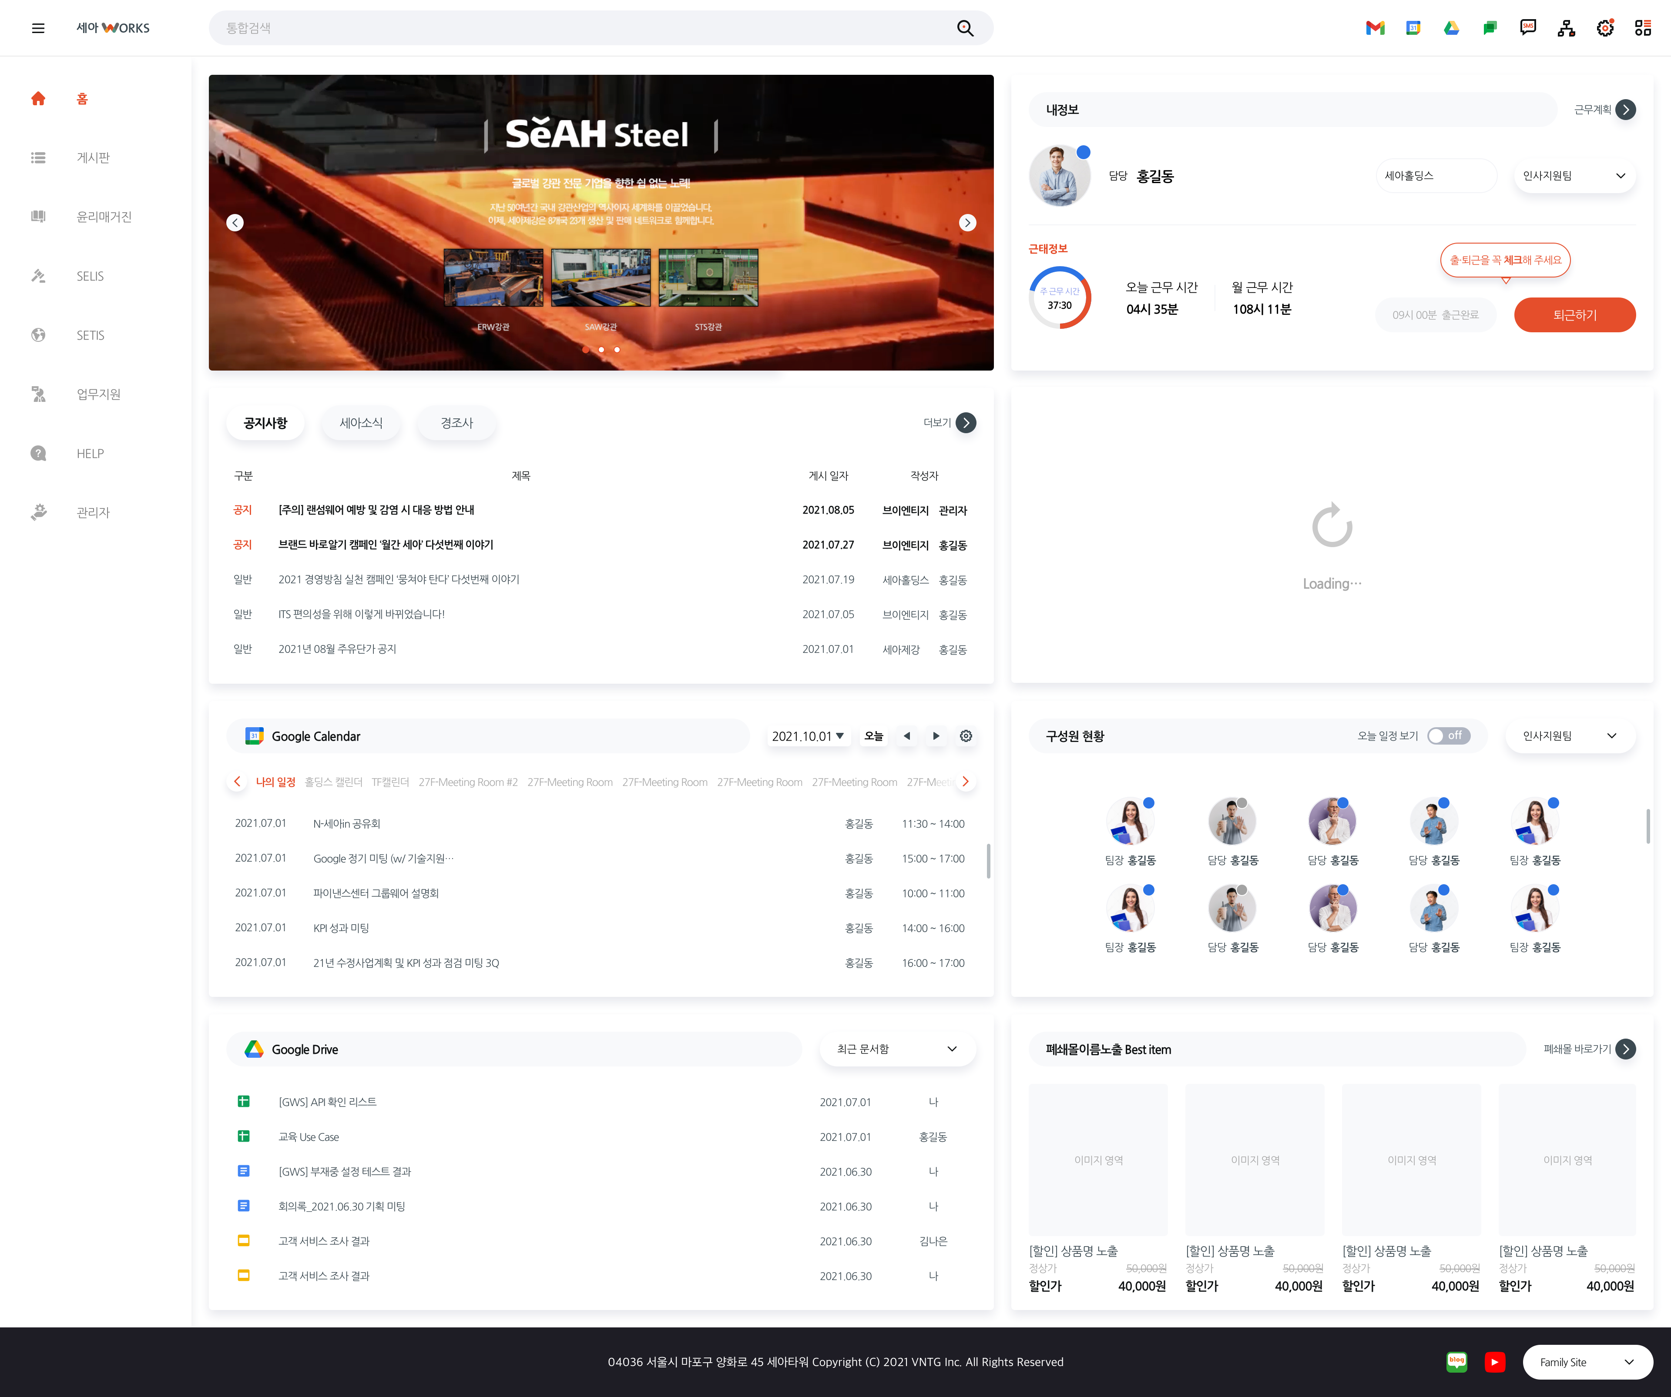
Task: Open SELIS in the sidebar
Action: [90, 276]
